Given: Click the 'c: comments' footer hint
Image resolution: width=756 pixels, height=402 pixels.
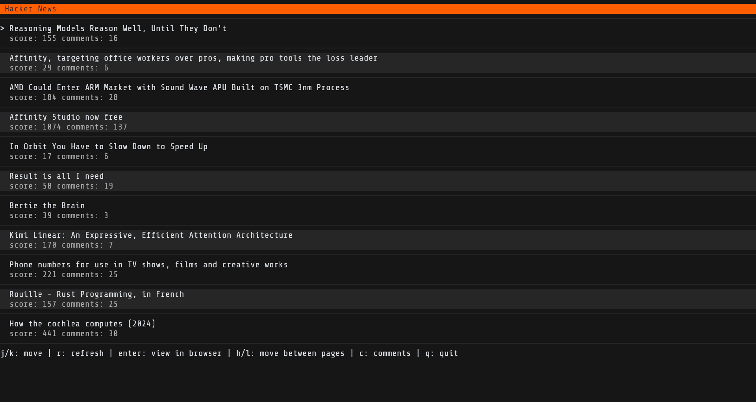Looking at the screenshot, I should (385, 353).
